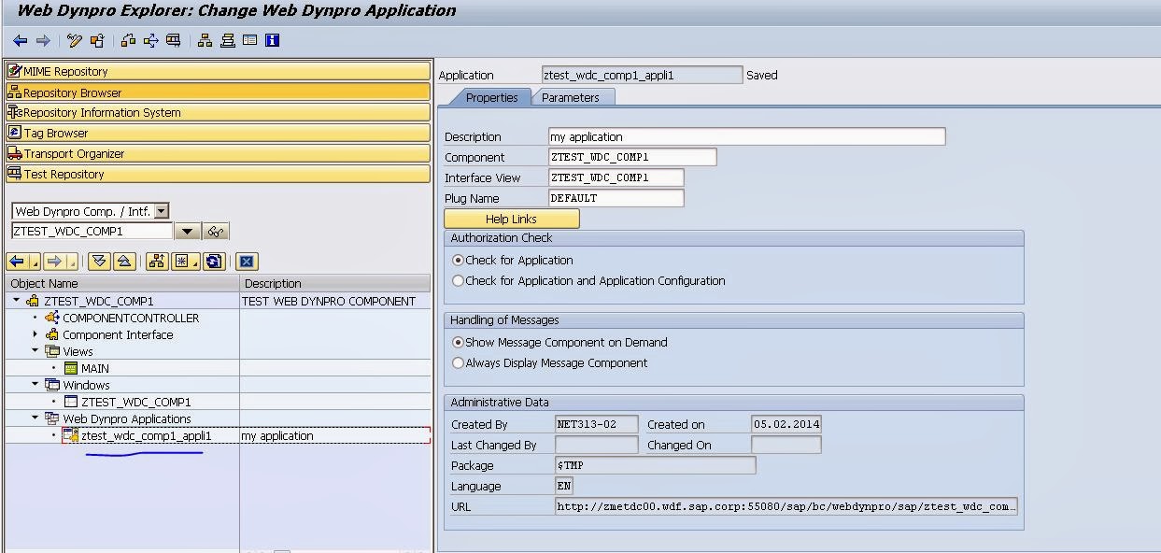Screen dimensions: 1161x553
Task: Select Check for Application radio button
Action: [x=458, y=261]
